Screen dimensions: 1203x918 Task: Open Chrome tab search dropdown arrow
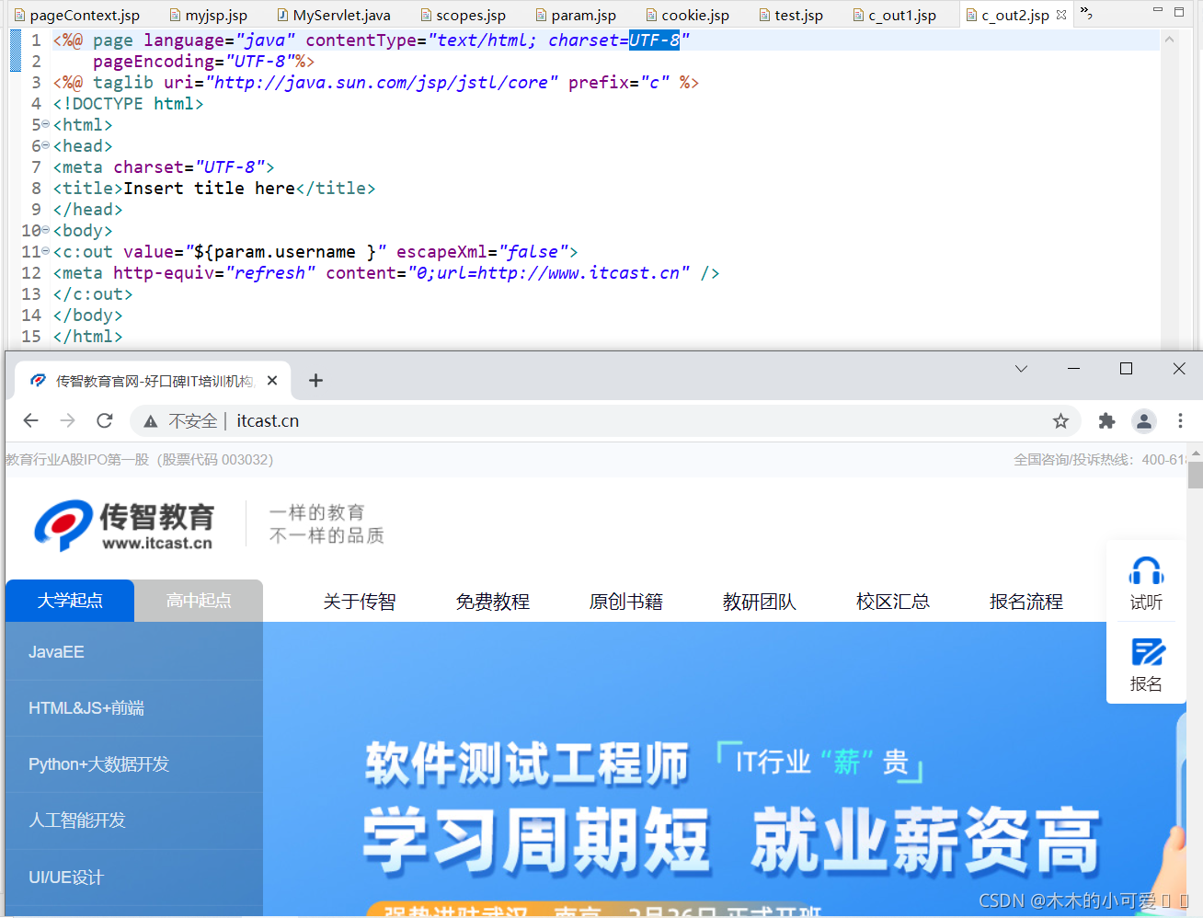click(x=1020, y=368)
